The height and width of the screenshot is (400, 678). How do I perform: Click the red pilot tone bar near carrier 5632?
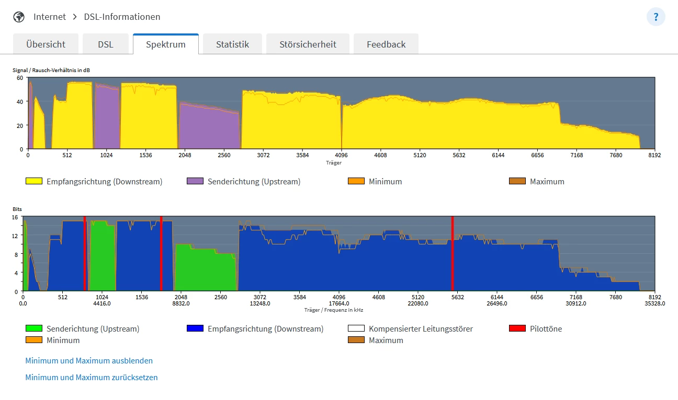tap(453, 253)
